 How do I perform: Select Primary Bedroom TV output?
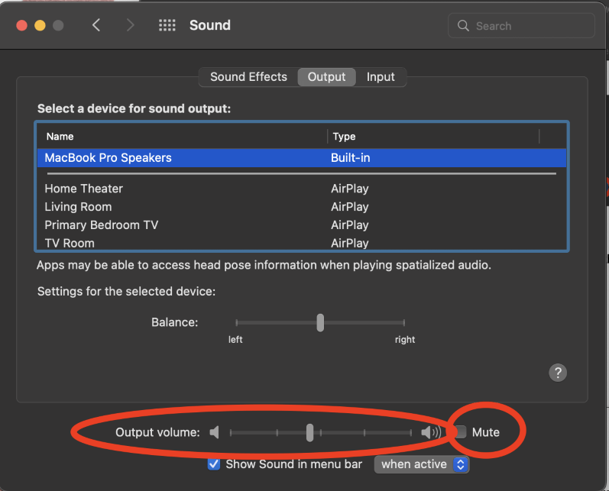tap(102, 225)
